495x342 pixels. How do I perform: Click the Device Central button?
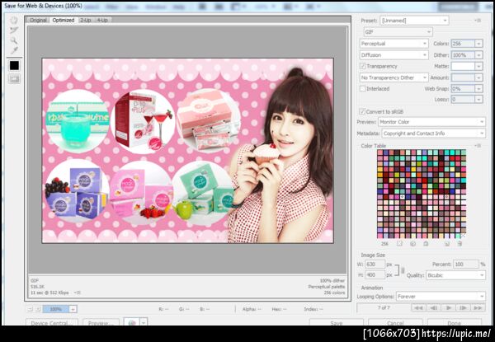[51, 323]
